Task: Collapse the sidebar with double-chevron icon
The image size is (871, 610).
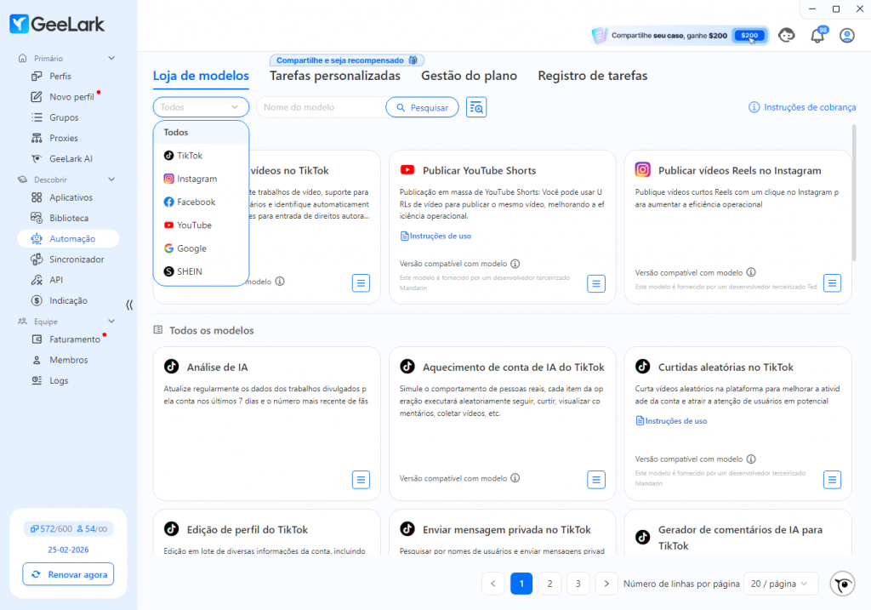Action: 129,305
